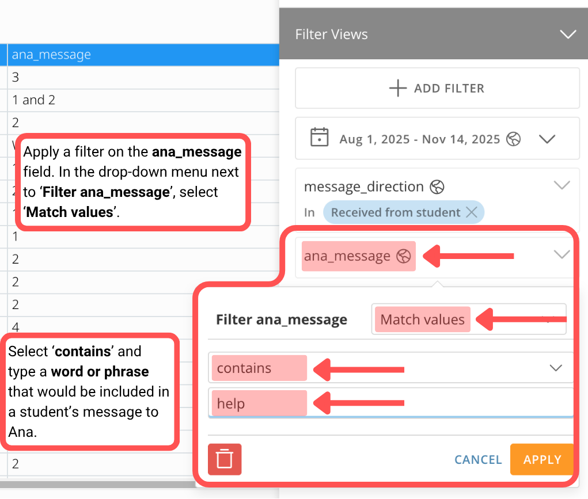Click the globe icon next to the date range
The width and height of the screenshot is (588, 499).
click(513, 139)
